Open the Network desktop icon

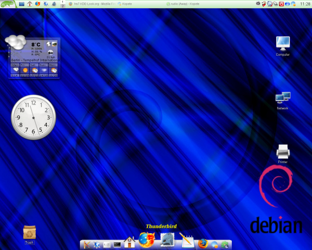pyautogui.click(x=283, y=101)
